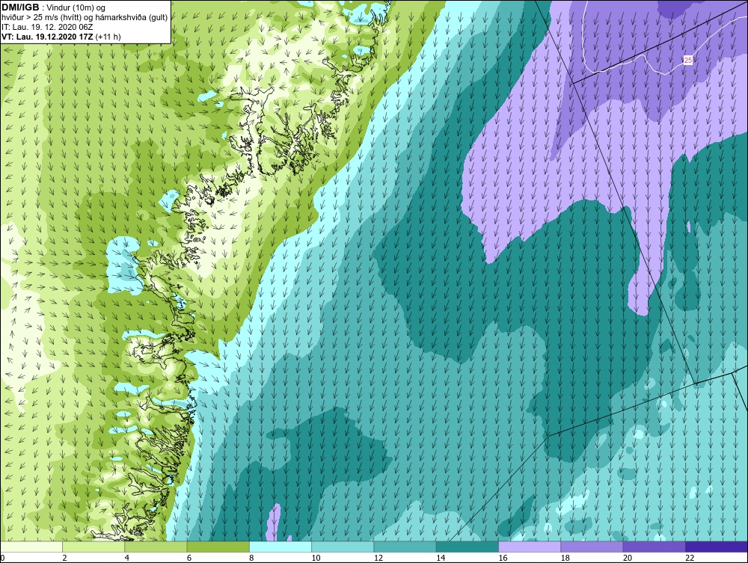This screenshot has height=563, width=748.
Task: Click the 25 contour label on map
Action: tap(687, 60)
